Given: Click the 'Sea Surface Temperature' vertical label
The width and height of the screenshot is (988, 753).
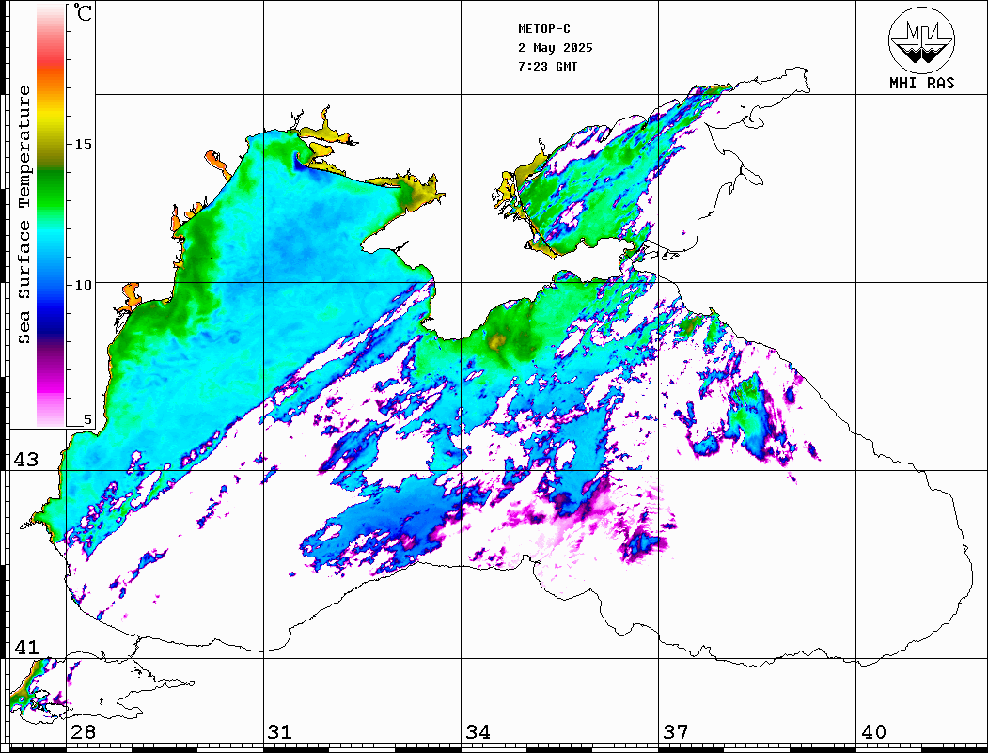Looking at the screenshot, I should pos(24,214).
